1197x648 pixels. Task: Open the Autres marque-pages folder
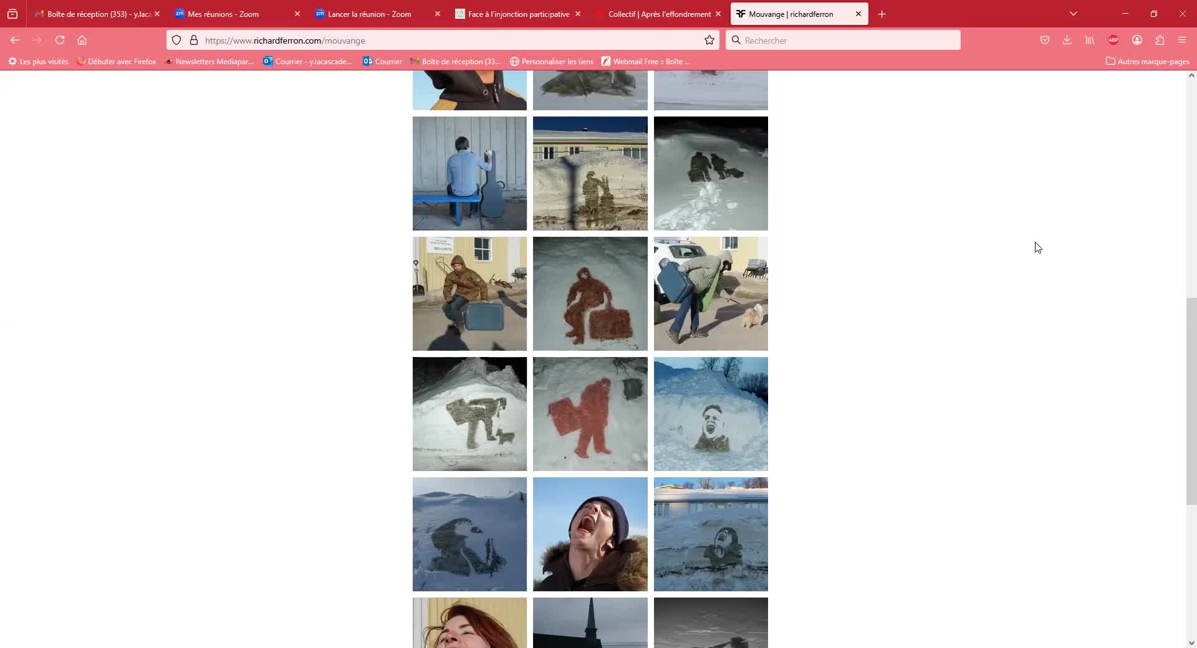1147,62
